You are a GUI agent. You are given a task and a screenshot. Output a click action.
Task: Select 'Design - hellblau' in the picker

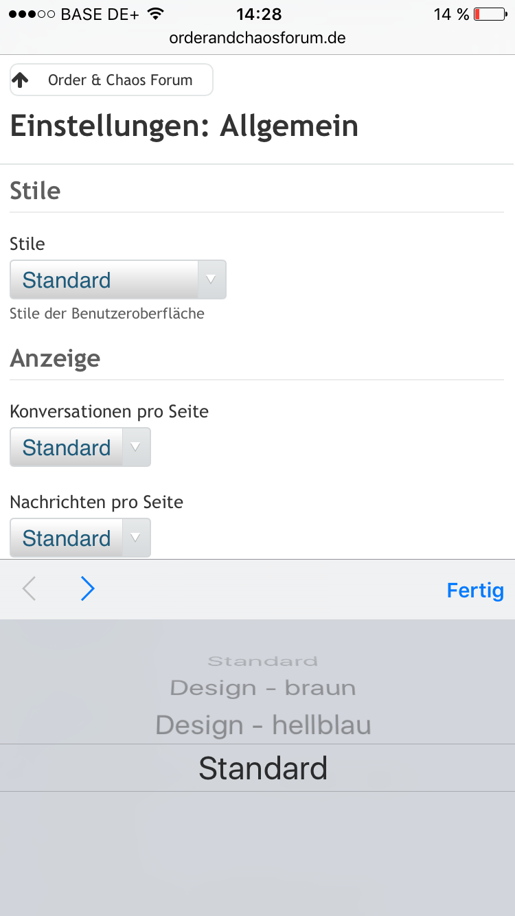(263, 725)
